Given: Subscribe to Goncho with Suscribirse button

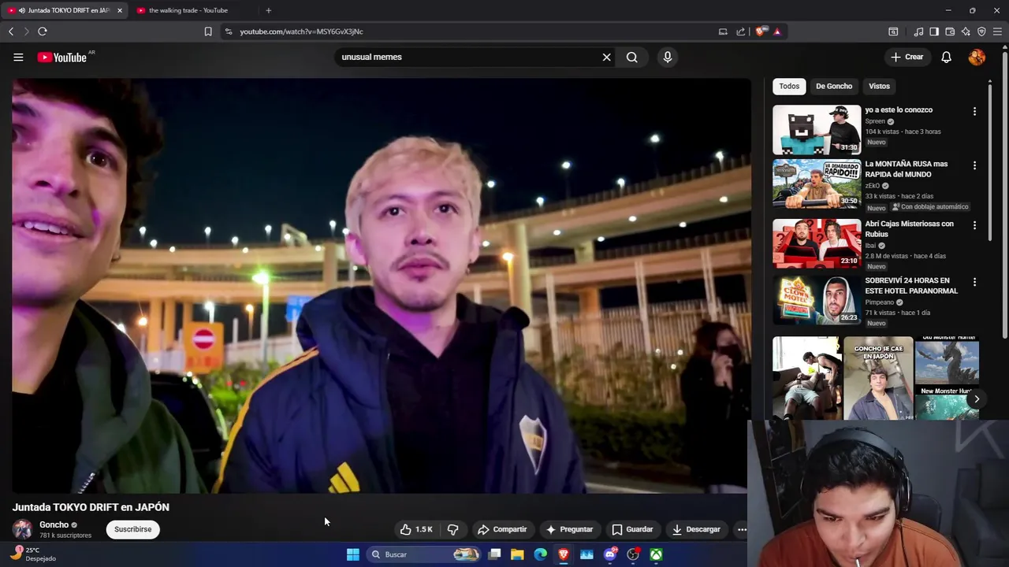Looking at the screenshot, I should [x=132, y=529].
